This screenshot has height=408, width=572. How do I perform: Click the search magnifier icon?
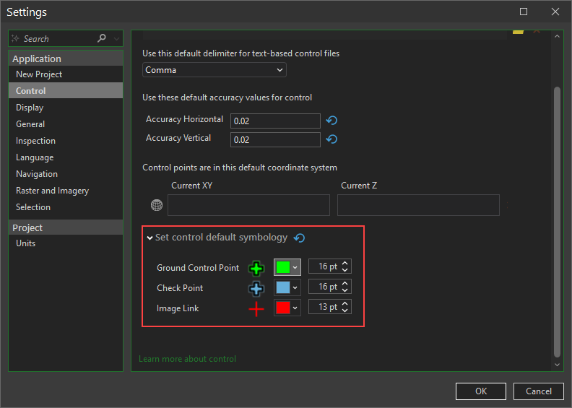(x=102, y=38)
